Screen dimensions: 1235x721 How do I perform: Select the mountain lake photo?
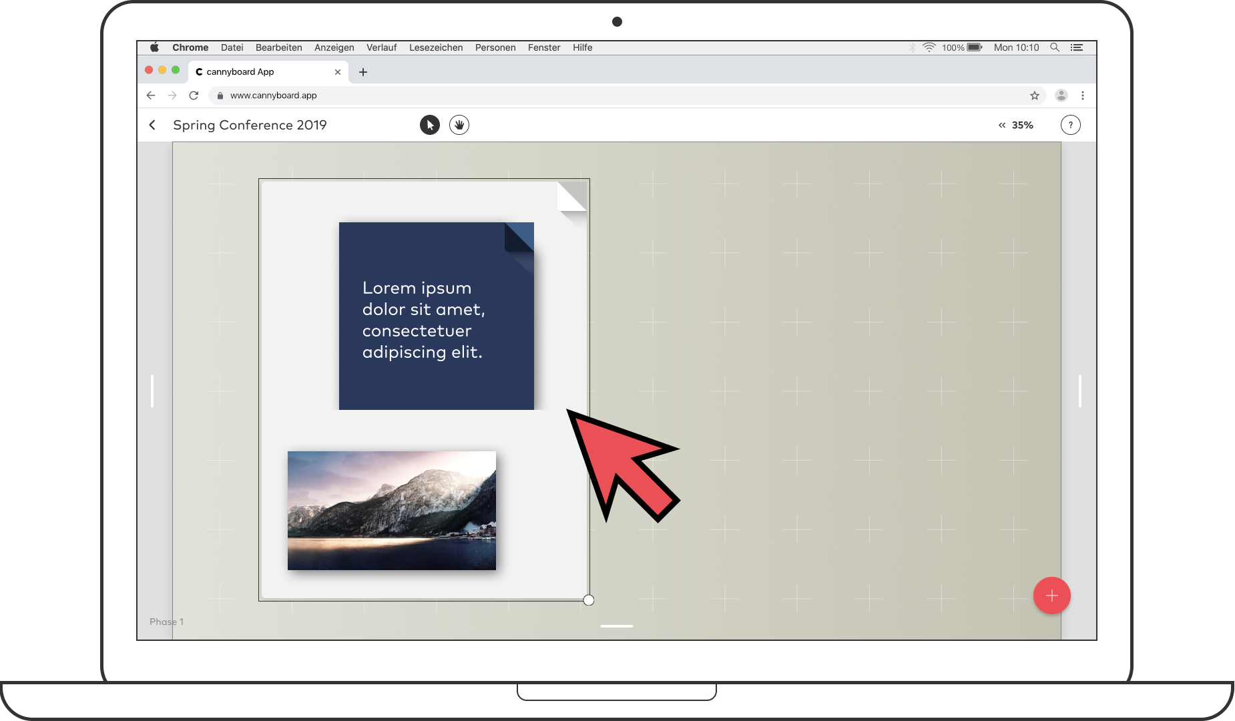pos(392,511)
